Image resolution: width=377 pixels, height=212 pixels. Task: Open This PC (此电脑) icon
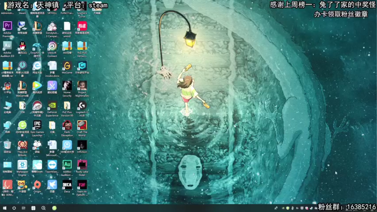click(x=7, y=106)
